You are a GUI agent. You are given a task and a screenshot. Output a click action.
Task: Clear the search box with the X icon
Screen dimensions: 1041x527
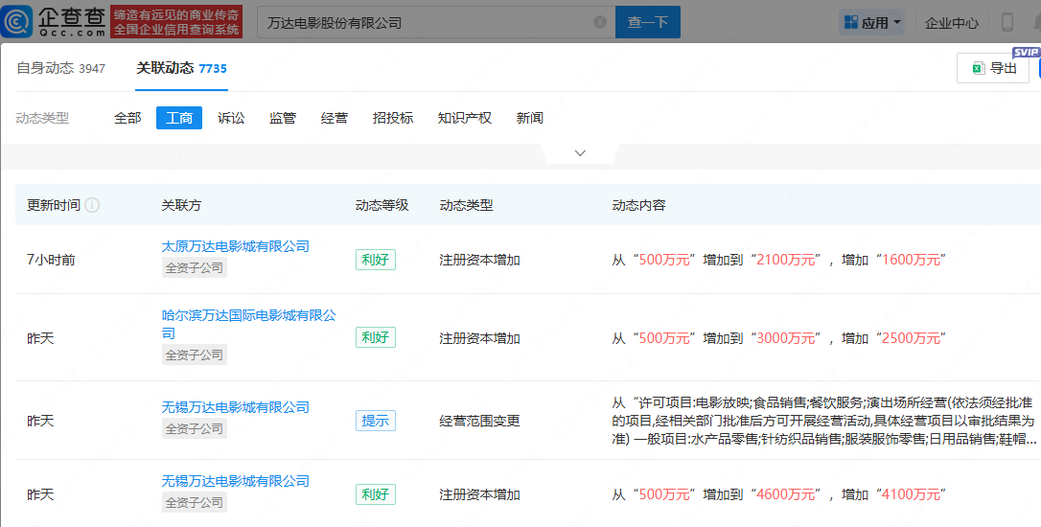tap(600, 22)
